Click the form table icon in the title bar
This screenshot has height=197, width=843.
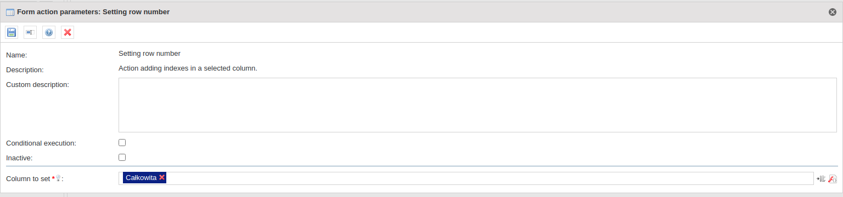point(10,12)
